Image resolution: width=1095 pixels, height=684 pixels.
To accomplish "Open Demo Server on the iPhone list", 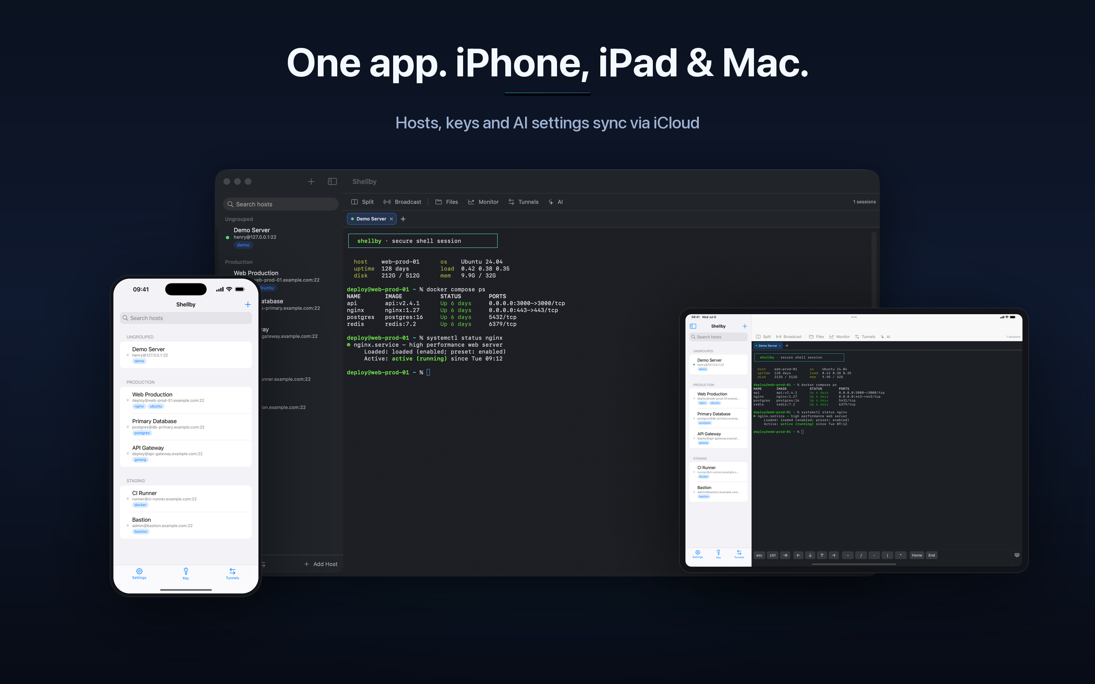I will pos(186,355).
